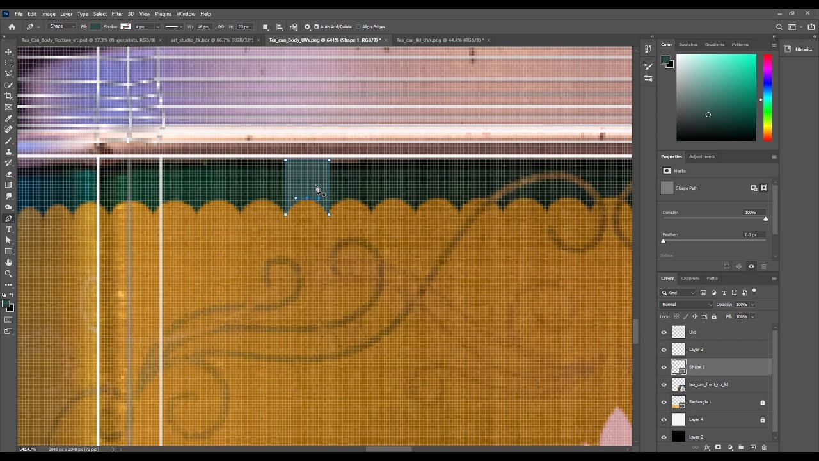Open the stroke line style dropdown
Screen dimensions: 819x461
tap(173, 27)
